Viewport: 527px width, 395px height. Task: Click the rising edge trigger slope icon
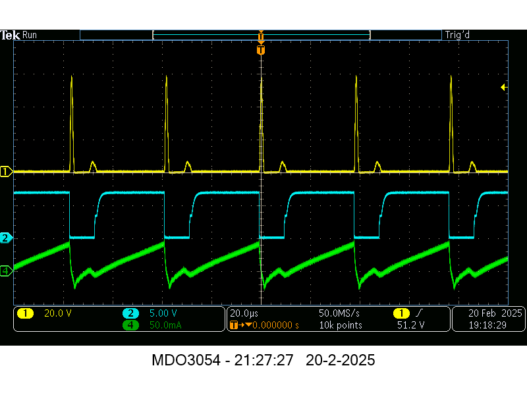[418, 313]
